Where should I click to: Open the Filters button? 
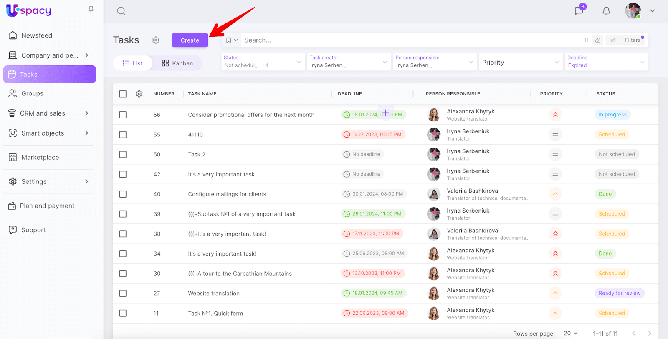pyautogui.click(x=628, y=40)
